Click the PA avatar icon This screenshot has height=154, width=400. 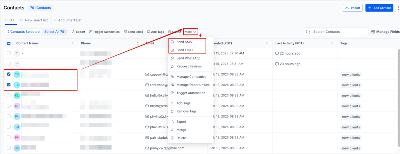(x=17, y=116)
